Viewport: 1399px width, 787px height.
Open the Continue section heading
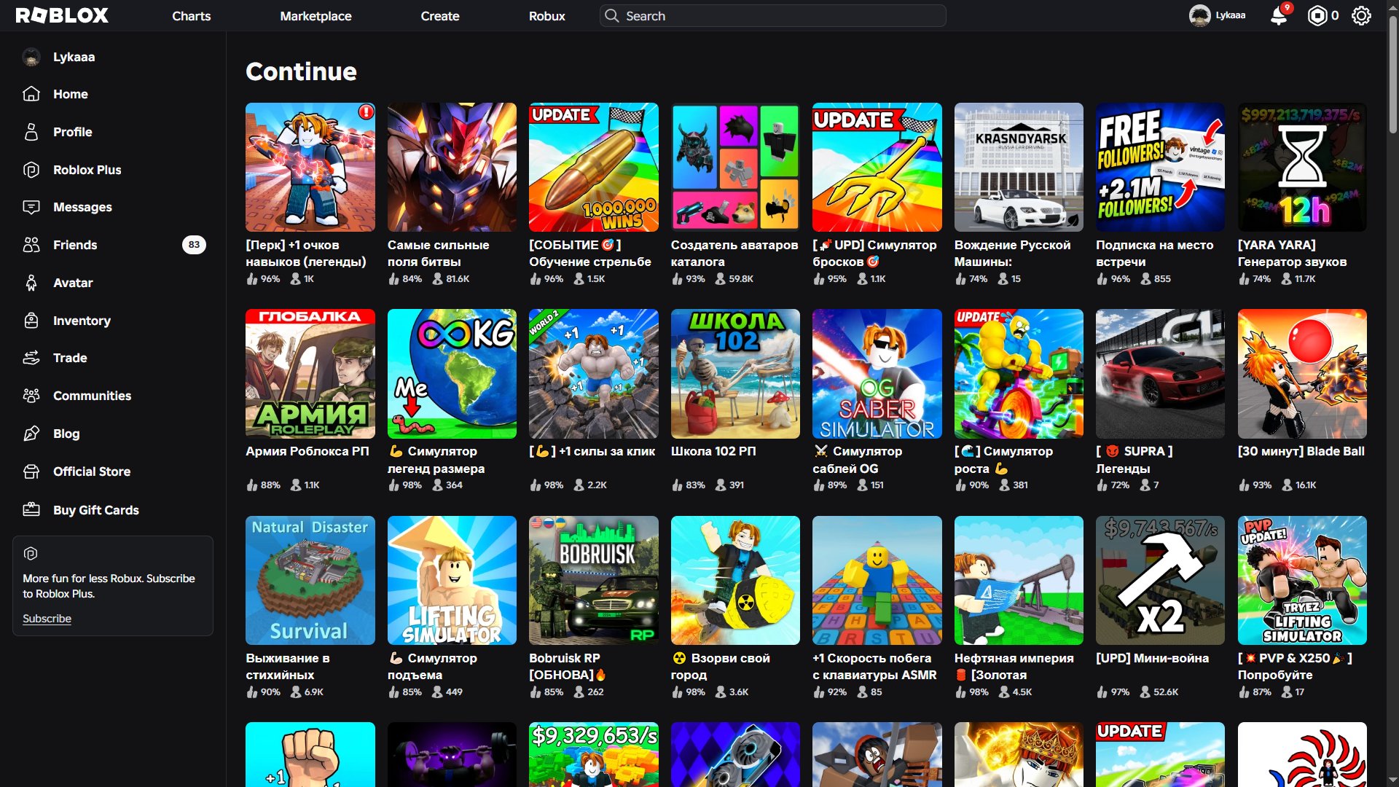[301, 71]
